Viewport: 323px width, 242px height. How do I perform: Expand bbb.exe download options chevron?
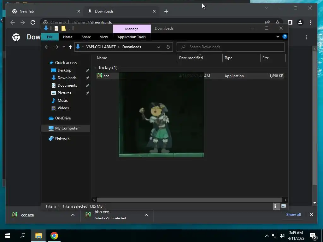tap(146, 215)
